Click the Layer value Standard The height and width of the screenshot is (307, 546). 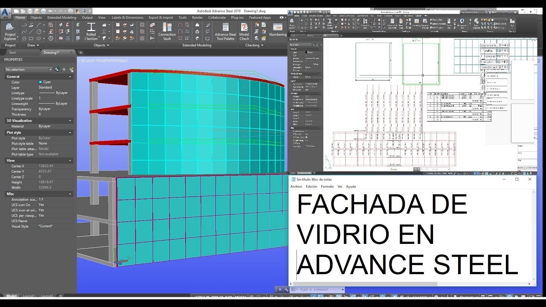click(46, 87)
